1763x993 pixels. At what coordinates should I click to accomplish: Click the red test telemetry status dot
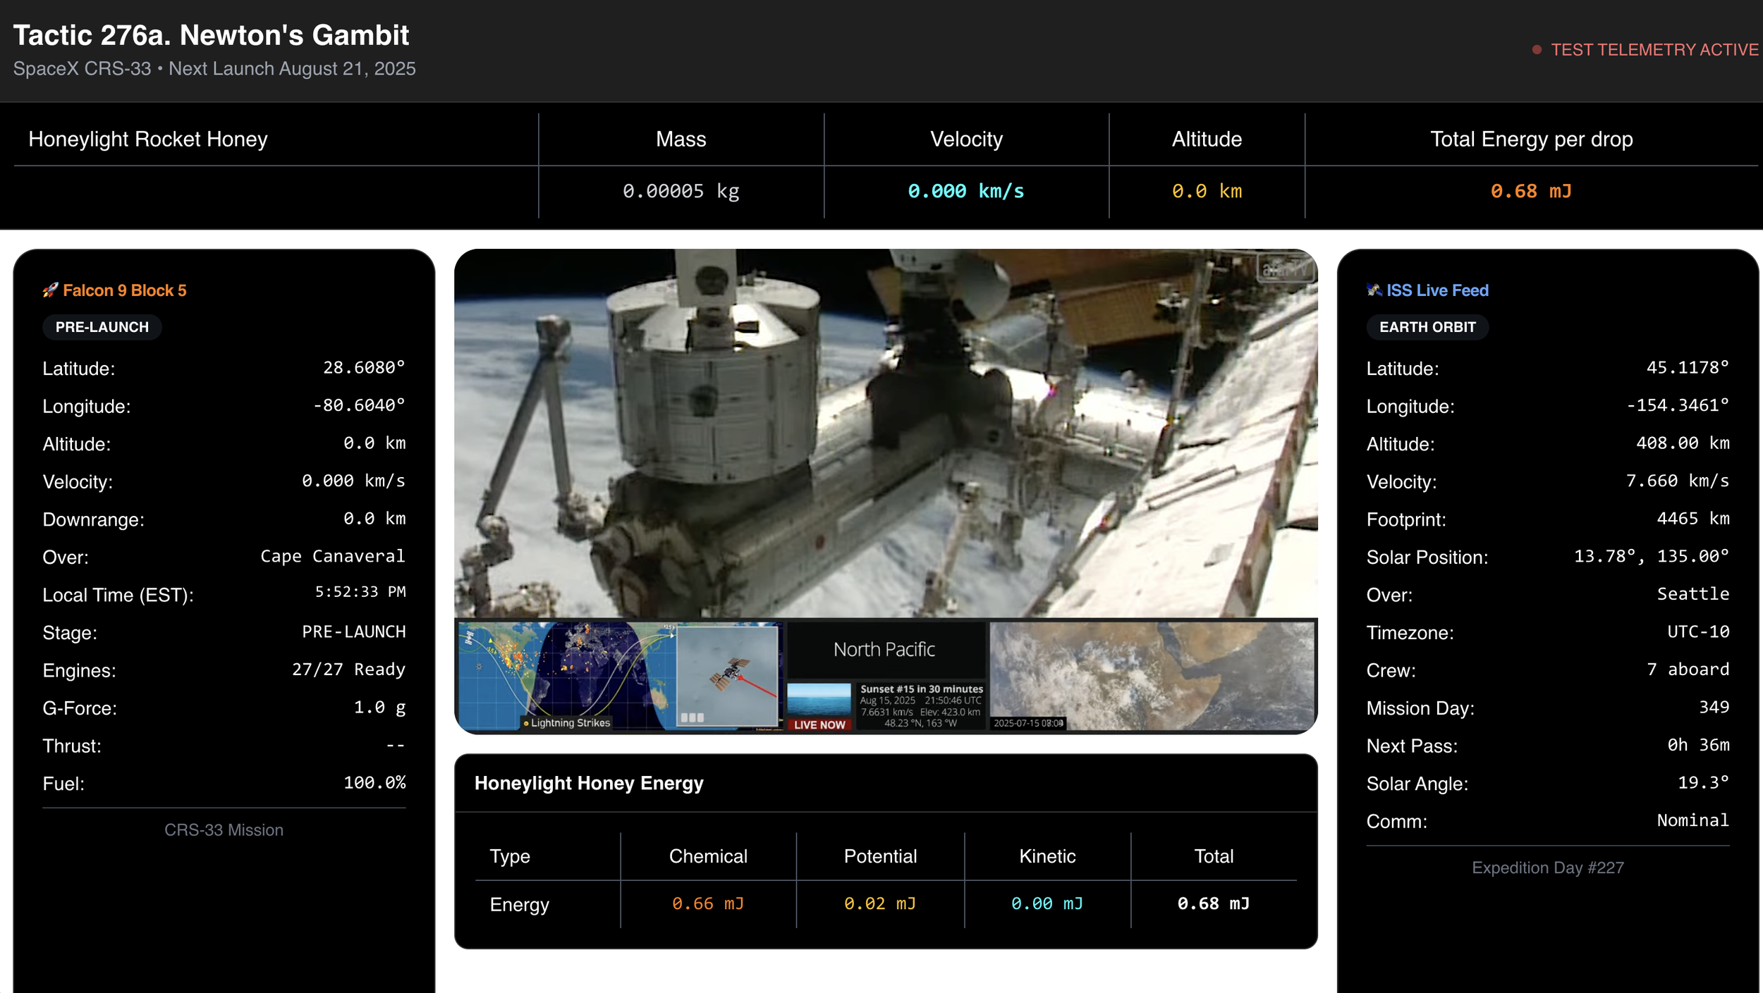tap(1537, 49)
